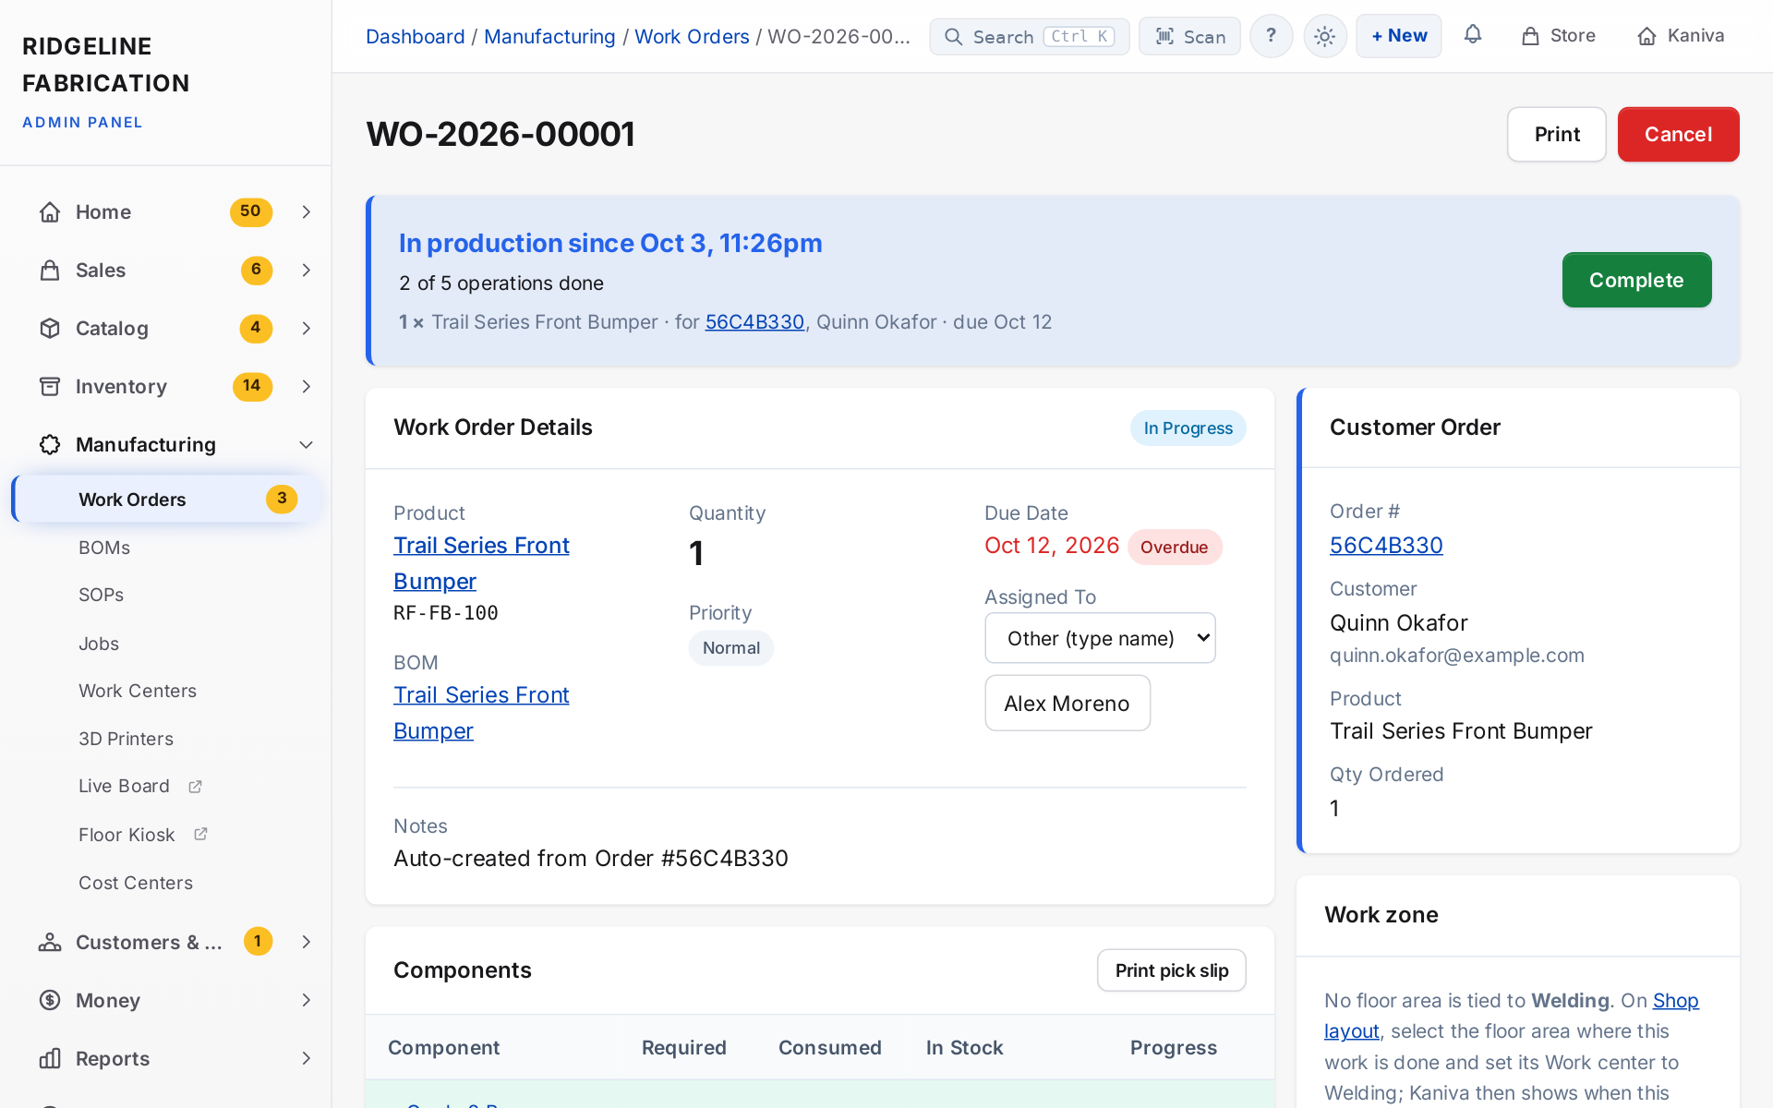Collapse the Manufacturing section chevron
This screenshot has height=1108, width=1773.
[x=307, y=445]
